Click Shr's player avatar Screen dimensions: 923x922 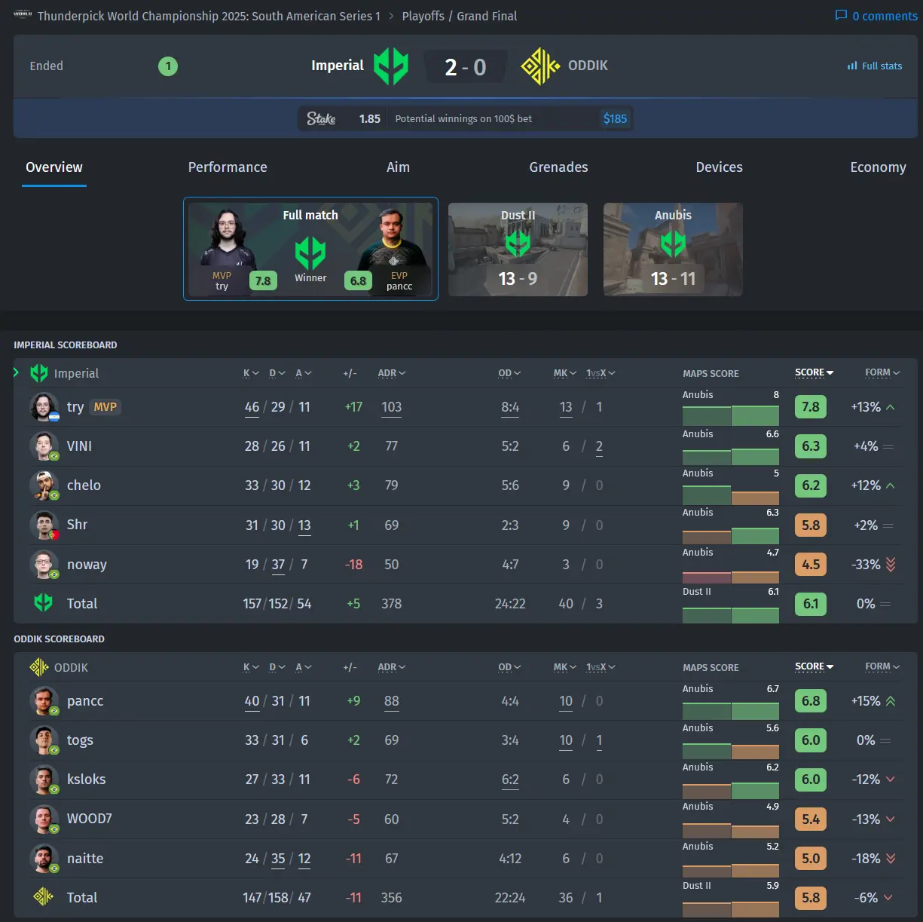(x=44, y=525)
